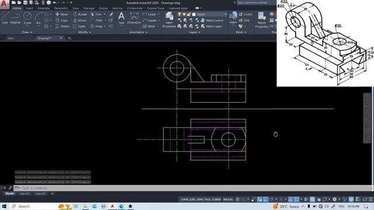
Task: Open the AutoCAD application menu
Action: point(4,4)
